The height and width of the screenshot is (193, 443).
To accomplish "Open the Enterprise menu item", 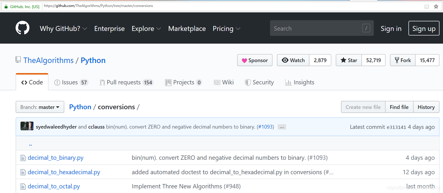I will click(109, 29).
